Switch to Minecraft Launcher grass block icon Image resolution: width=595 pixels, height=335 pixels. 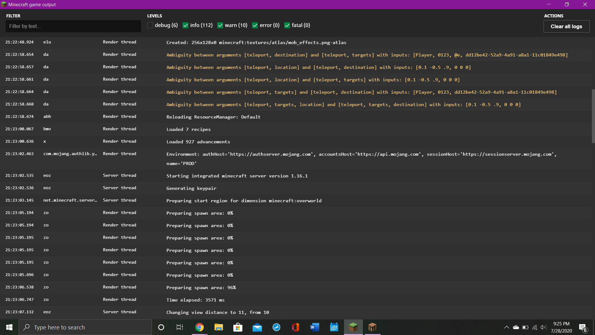(353, 327)
